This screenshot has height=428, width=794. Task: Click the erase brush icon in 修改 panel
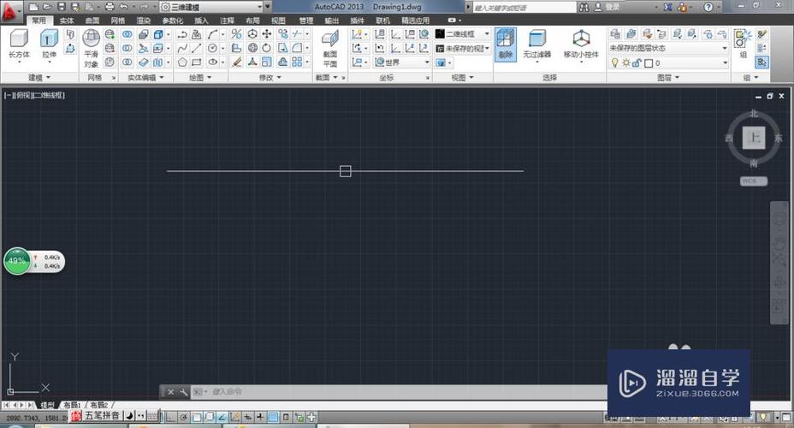(236, 62)
